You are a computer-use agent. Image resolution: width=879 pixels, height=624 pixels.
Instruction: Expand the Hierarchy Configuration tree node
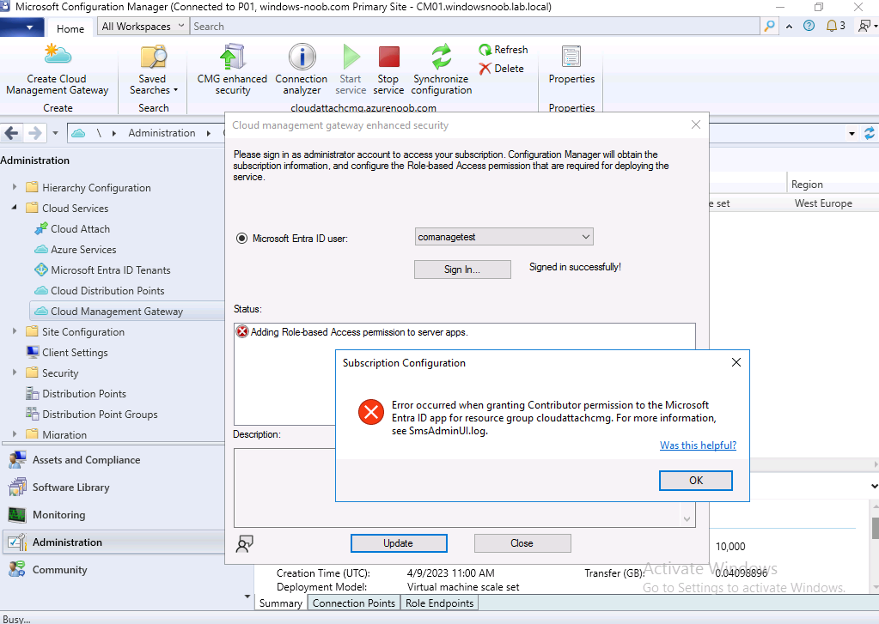click(15, 187)
